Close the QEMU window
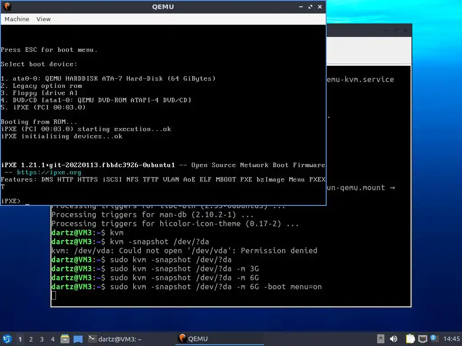462x346 pixels. [x=320, y=6]
